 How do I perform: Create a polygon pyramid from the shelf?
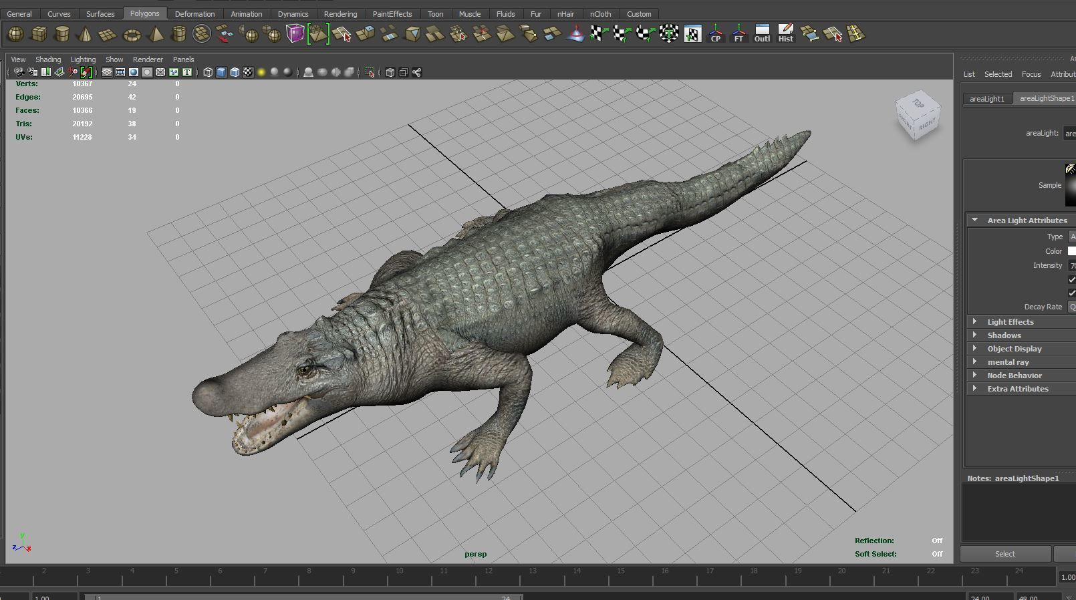pos(155,33)
